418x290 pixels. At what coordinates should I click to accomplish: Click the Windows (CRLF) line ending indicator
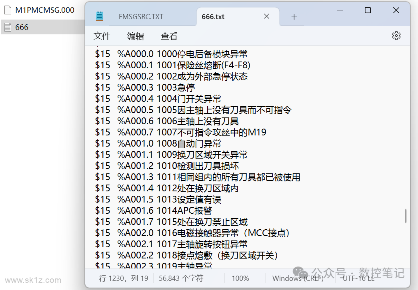[298, 278]
